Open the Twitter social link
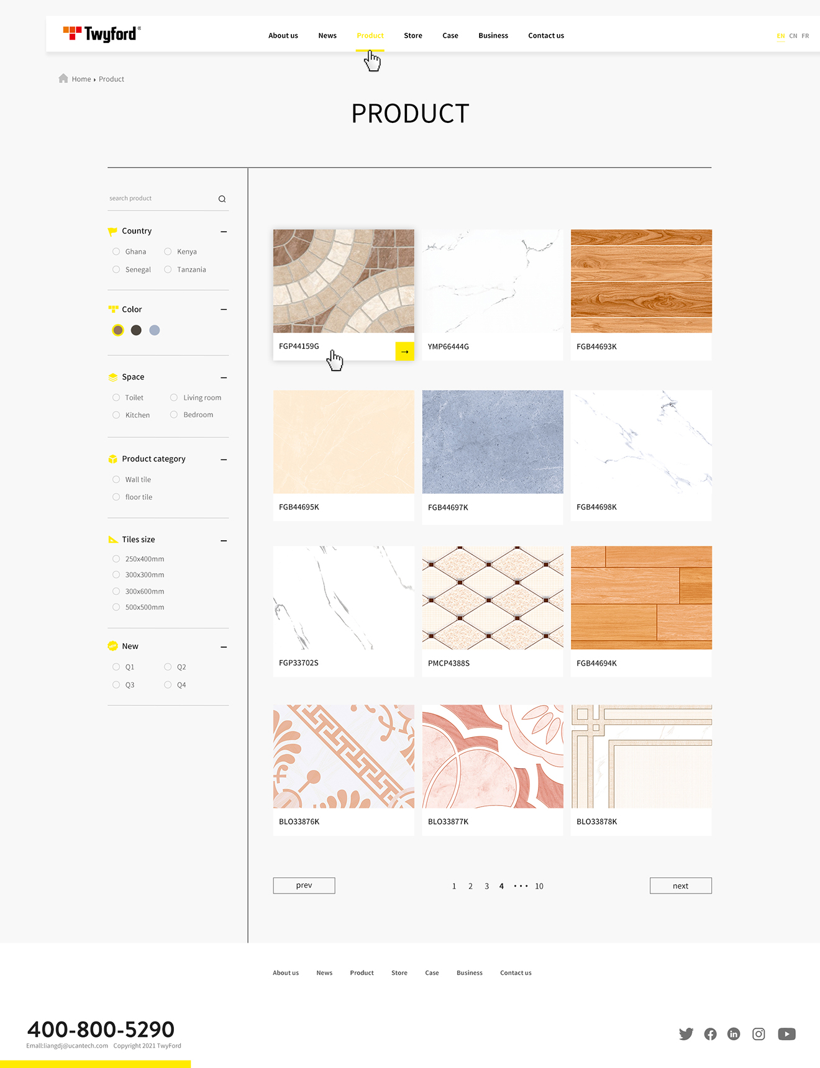The height and width of the screenshot is (1068, 820). [686, 1034]
